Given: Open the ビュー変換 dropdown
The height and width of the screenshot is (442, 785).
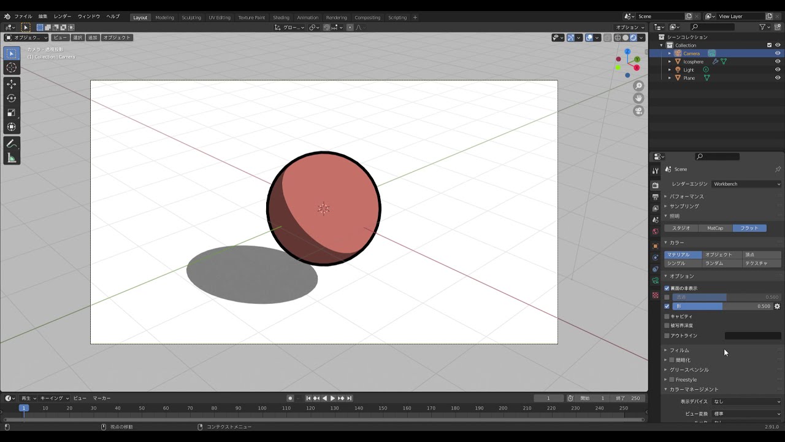Looking at the screenshot, I should [746, 414].
